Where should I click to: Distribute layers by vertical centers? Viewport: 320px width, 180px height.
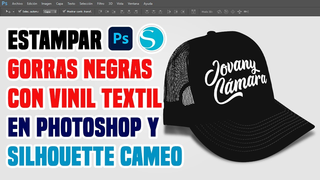pyautogui.click(x=153, y=11)
